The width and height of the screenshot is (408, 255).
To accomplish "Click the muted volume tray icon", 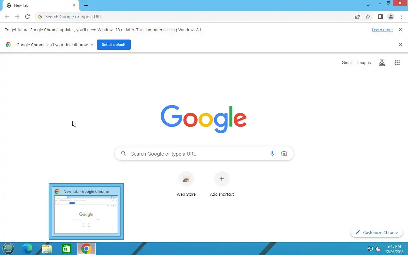I will pyautogui.click(x=378, y=249).
